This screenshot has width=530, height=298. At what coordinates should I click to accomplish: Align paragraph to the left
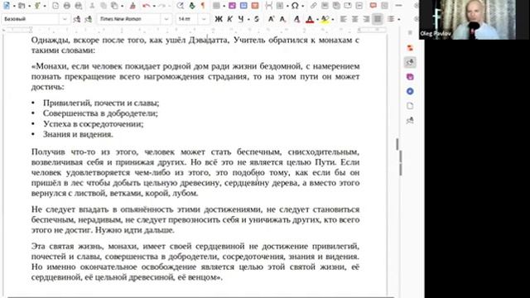(x=344, y=19)
